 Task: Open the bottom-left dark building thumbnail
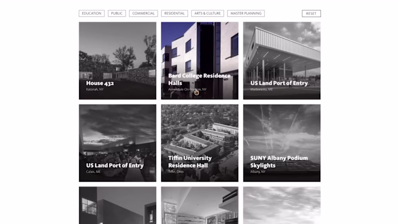[117, 206]
